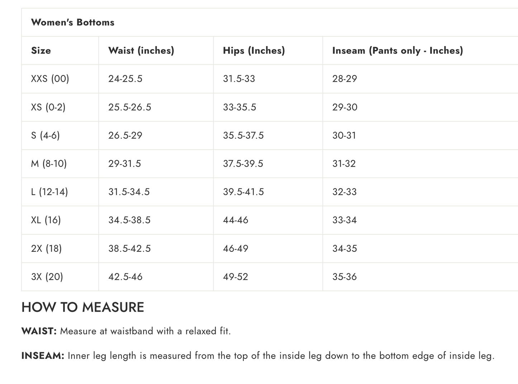This screenshot has width=518, height=384.
Task: Click the 3X (20) size cell
Action: point(47,277)
